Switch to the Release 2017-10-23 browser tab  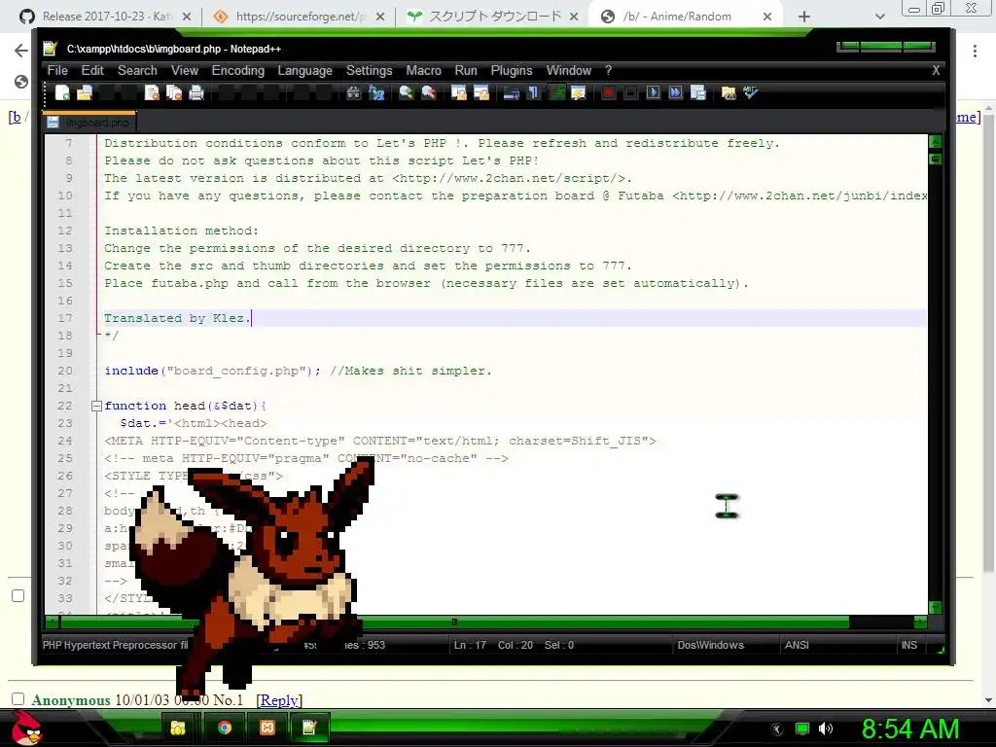pyautogui.click(x=107, y=17)
